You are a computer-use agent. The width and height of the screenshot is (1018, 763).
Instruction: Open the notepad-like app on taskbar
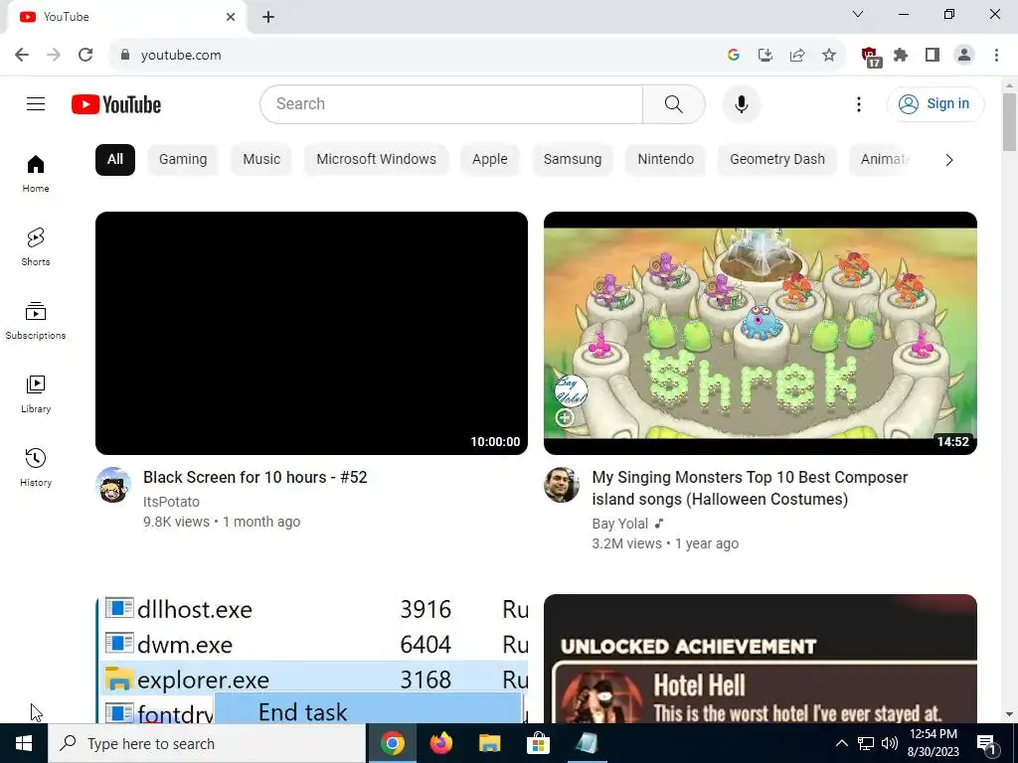(x=587, y=743)
